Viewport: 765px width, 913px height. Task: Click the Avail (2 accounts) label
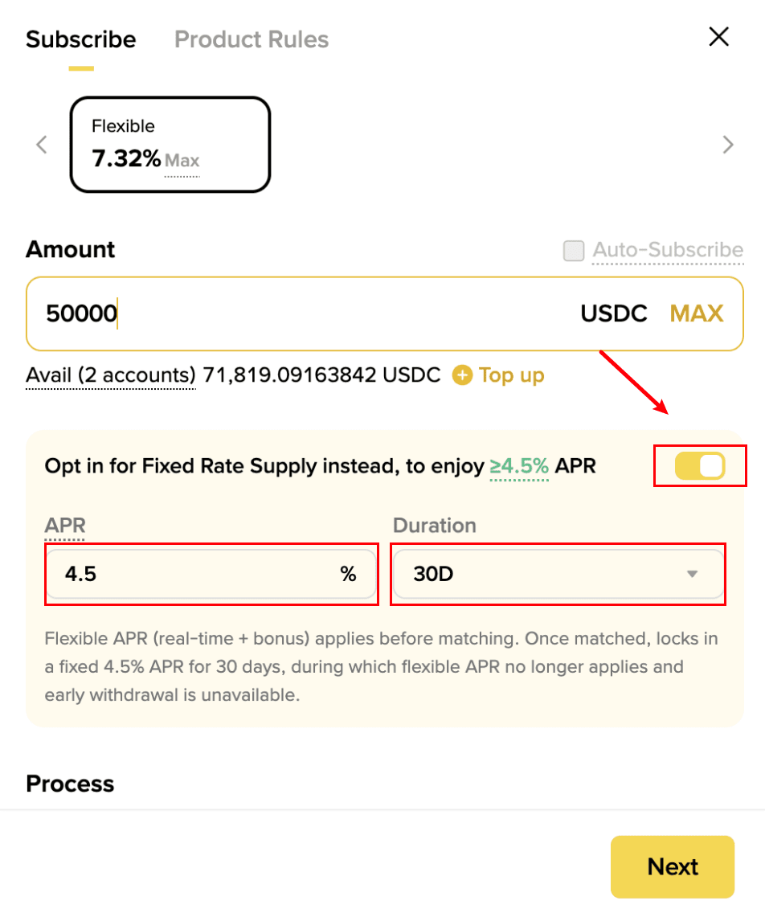[x=111, y=375]
